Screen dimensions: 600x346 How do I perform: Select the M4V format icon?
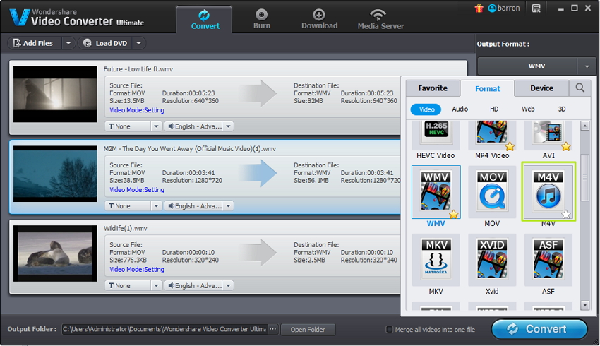tap(548, 191)
